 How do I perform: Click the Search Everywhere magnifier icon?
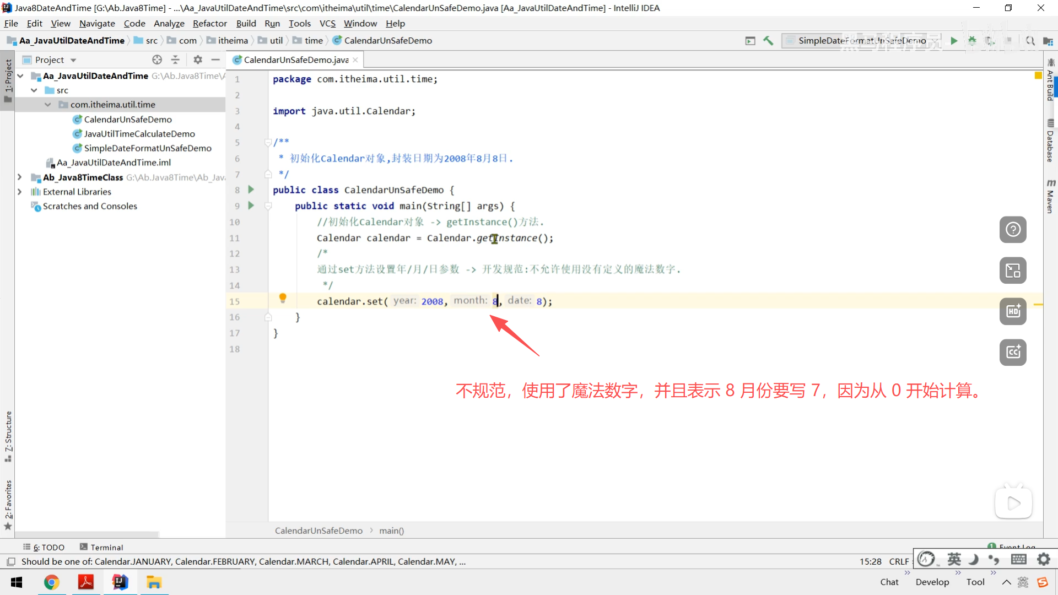(1029, 41)
